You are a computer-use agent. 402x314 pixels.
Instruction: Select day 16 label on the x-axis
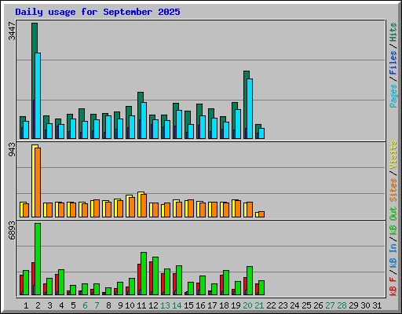tap(200, 305)
